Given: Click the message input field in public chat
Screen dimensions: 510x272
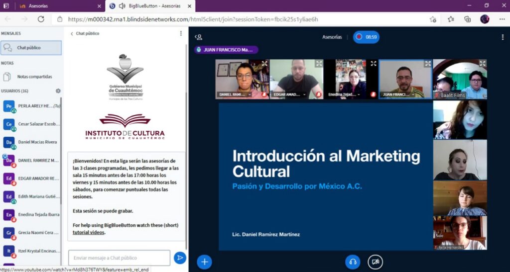Looking at the screenshot, I should [x=119, y=258].
